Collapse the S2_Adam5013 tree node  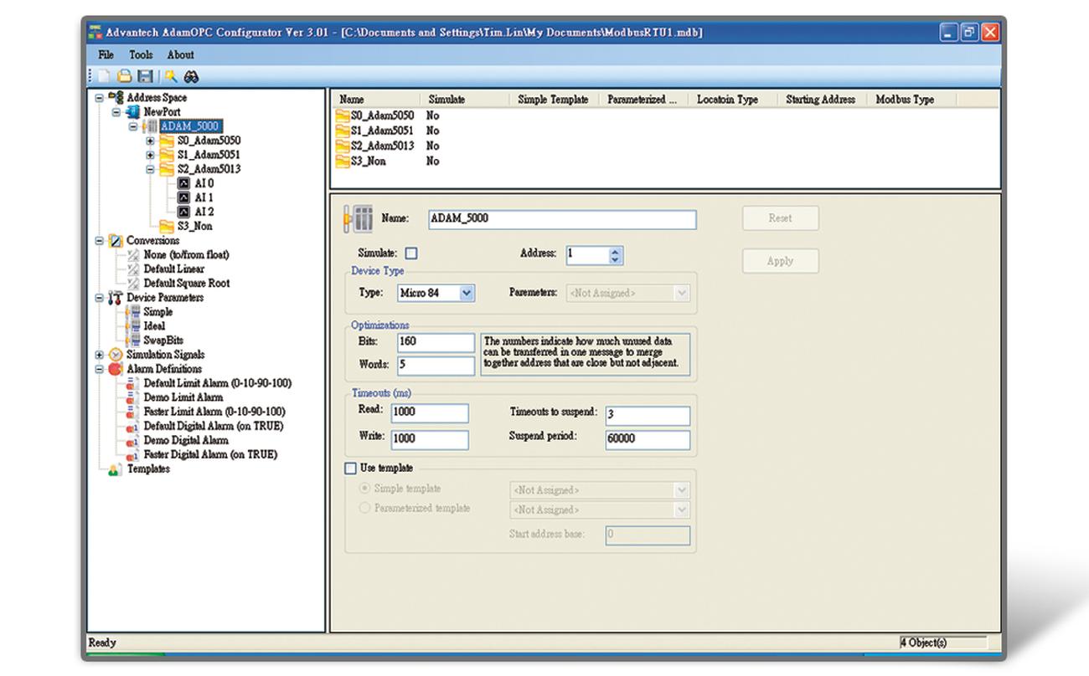pyautogui.click(x=150, y=169)
